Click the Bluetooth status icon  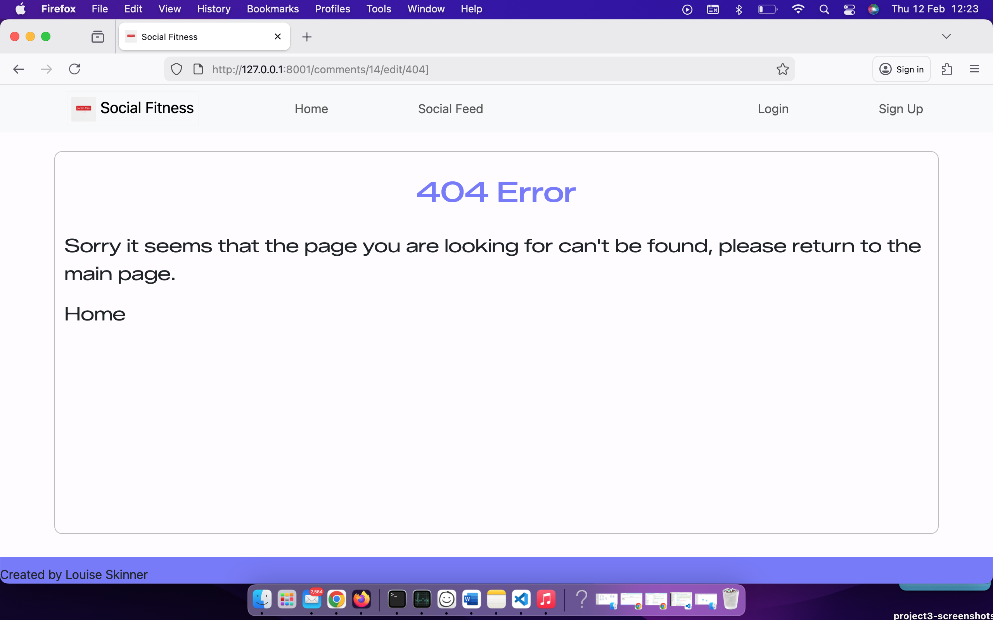click(x=739, y=9)
